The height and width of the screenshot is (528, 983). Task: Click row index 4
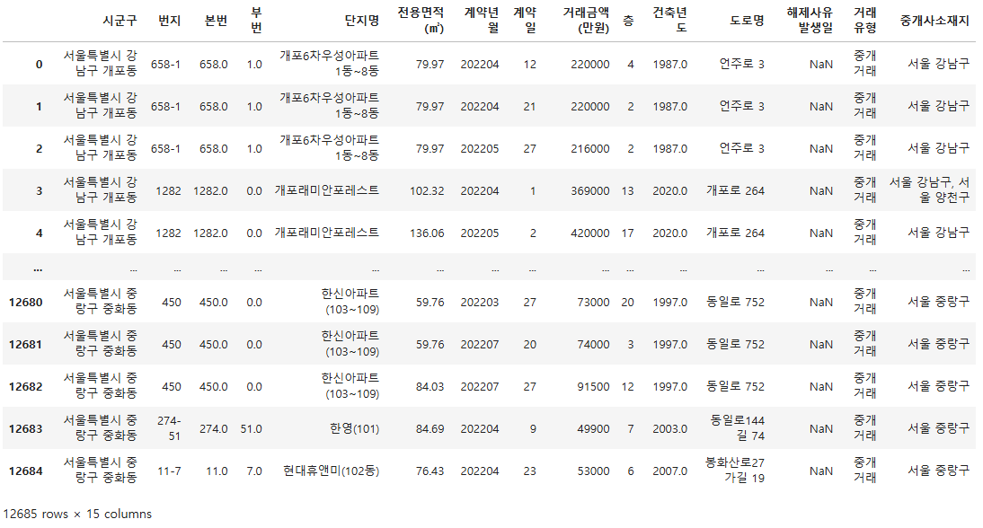(x=39, y=233)
